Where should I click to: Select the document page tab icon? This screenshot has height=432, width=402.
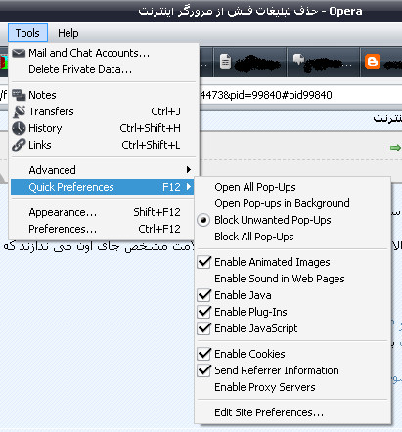click(225, 62)
